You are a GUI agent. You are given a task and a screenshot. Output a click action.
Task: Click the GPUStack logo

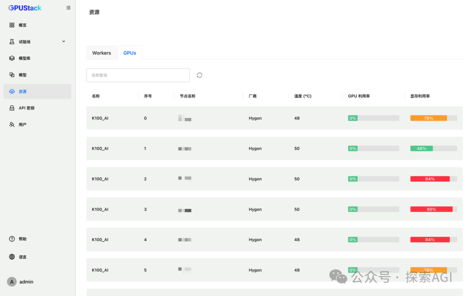[x=25, y=8]
